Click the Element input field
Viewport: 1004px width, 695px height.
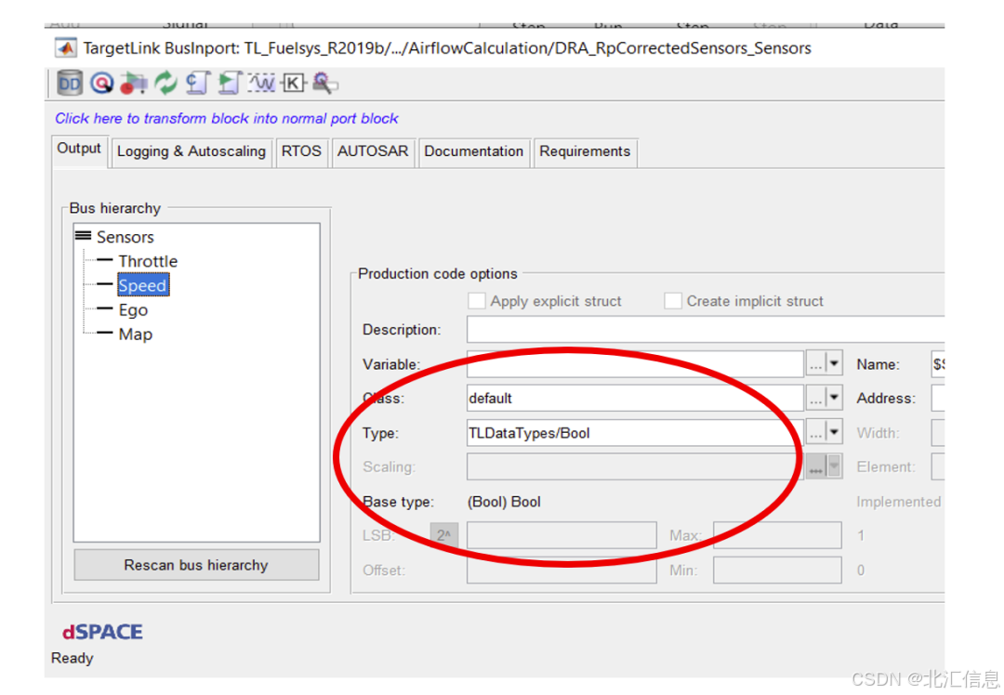pyautogui.click(x=937, y=466)
